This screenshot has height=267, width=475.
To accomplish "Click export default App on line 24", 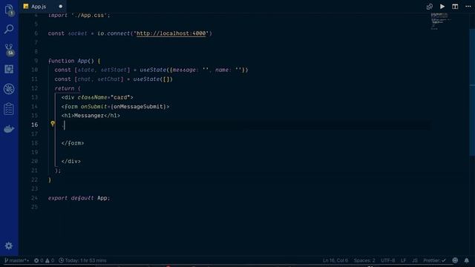I will pyautogui.click(x=79, y=198).
